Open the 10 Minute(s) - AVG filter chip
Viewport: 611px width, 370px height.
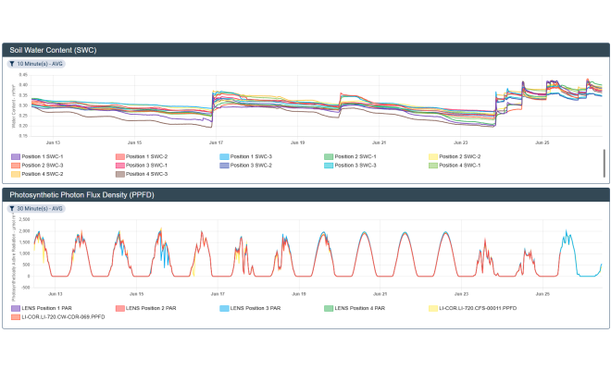coord(36,64)
